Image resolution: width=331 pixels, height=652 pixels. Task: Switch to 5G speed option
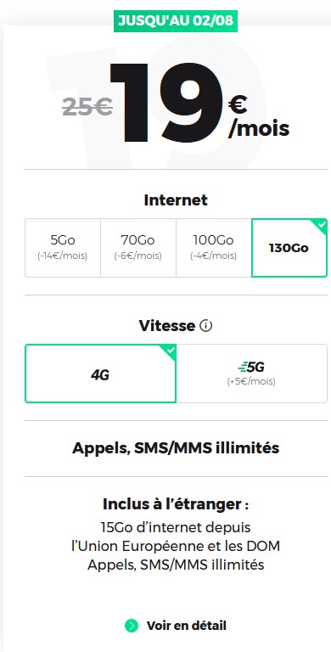pos(251,374)
